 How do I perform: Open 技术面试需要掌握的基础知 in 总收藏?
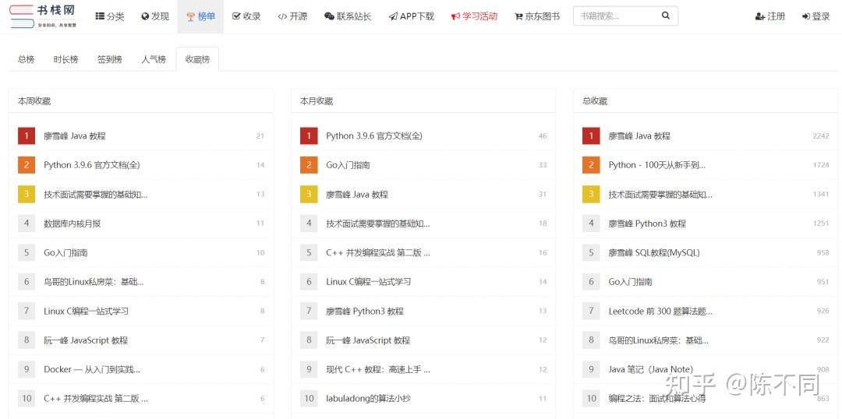click(660, 194)
